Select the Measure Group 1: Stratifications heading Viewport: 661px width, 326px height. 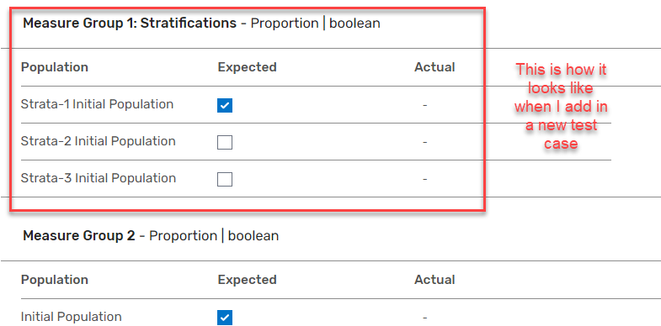(130, 24)
